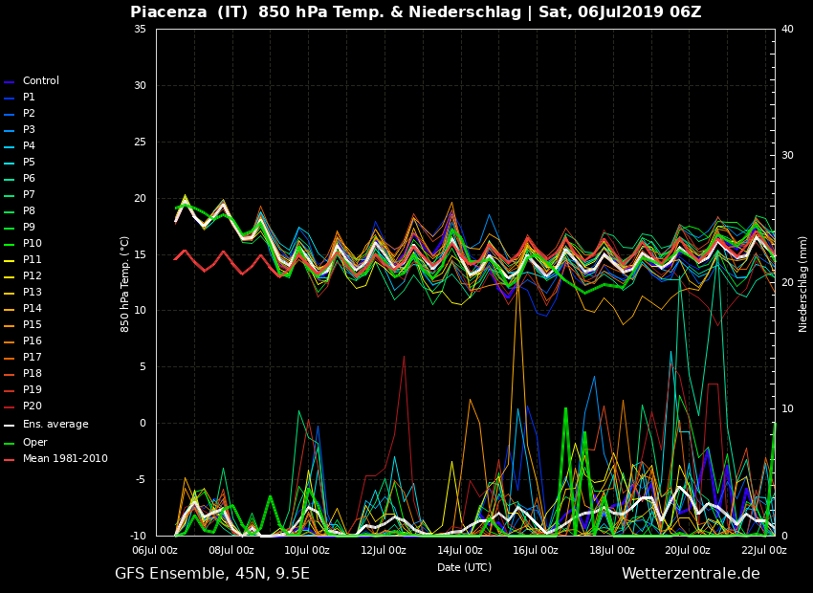Image resolution: width=813 pixels, height=593 pixels.
Task: Select the Mean 1981-2010 legend entry
Action: click(65, 459)
